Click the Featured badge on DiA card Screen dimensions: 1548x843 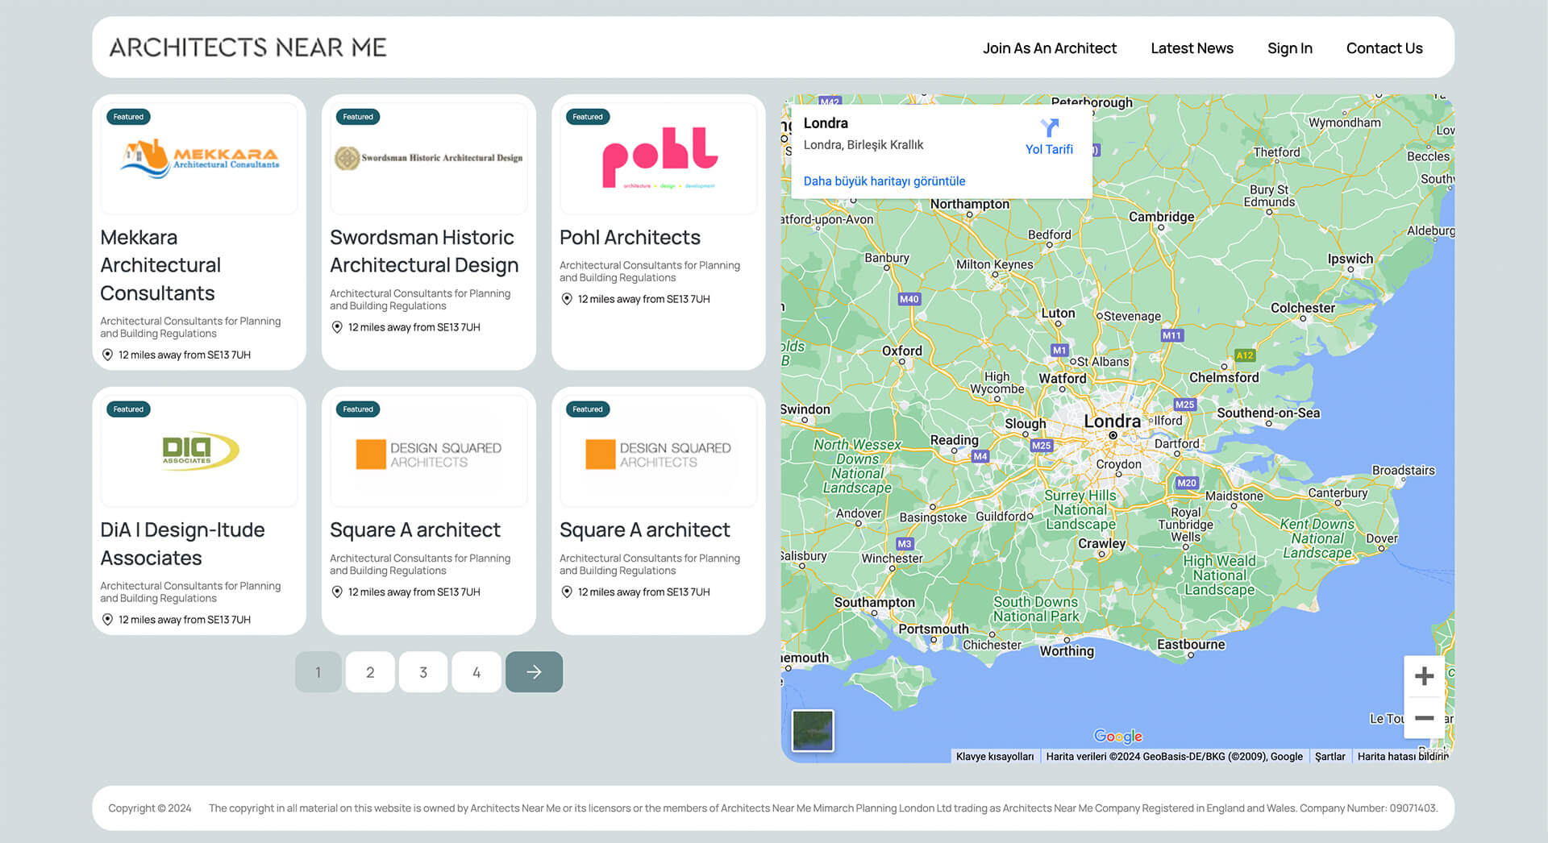pyautogui.click(x=128, y=409)
